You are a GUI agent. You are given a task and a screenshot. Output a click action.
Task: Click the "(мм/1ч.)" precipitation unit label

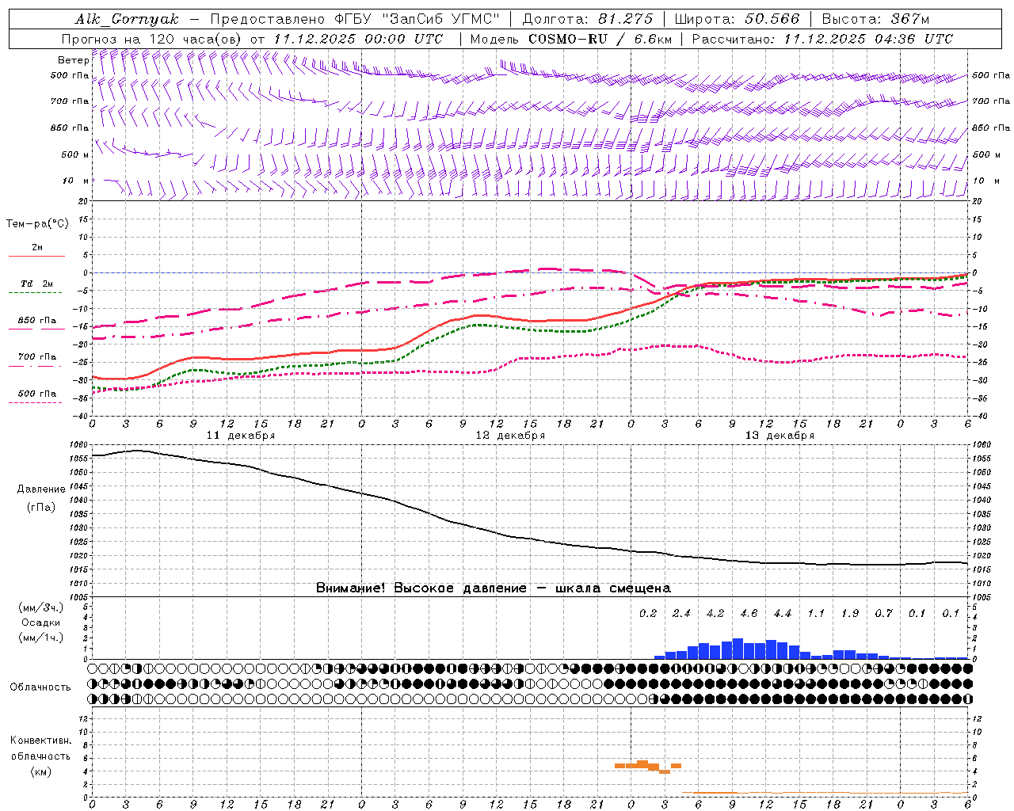(x=41, y=638)
